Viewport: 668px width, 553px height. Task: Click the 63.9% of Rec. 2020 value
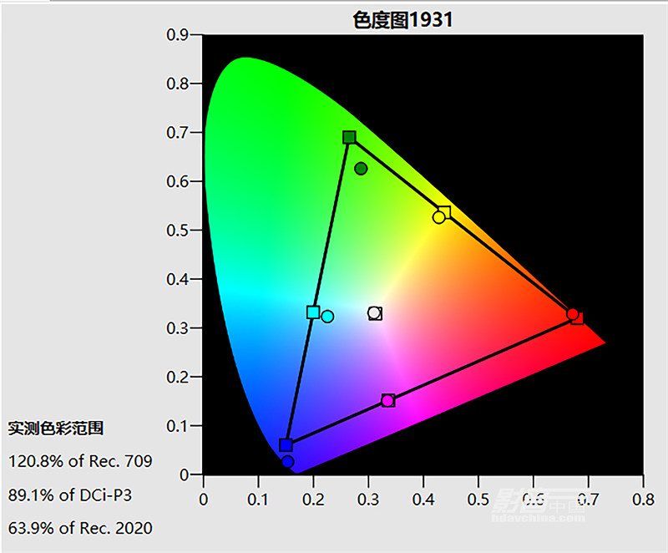tap(80, 528)
